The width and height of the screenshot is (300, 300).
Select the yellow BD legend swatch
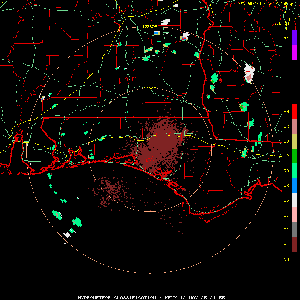click(x=294, y=141)
